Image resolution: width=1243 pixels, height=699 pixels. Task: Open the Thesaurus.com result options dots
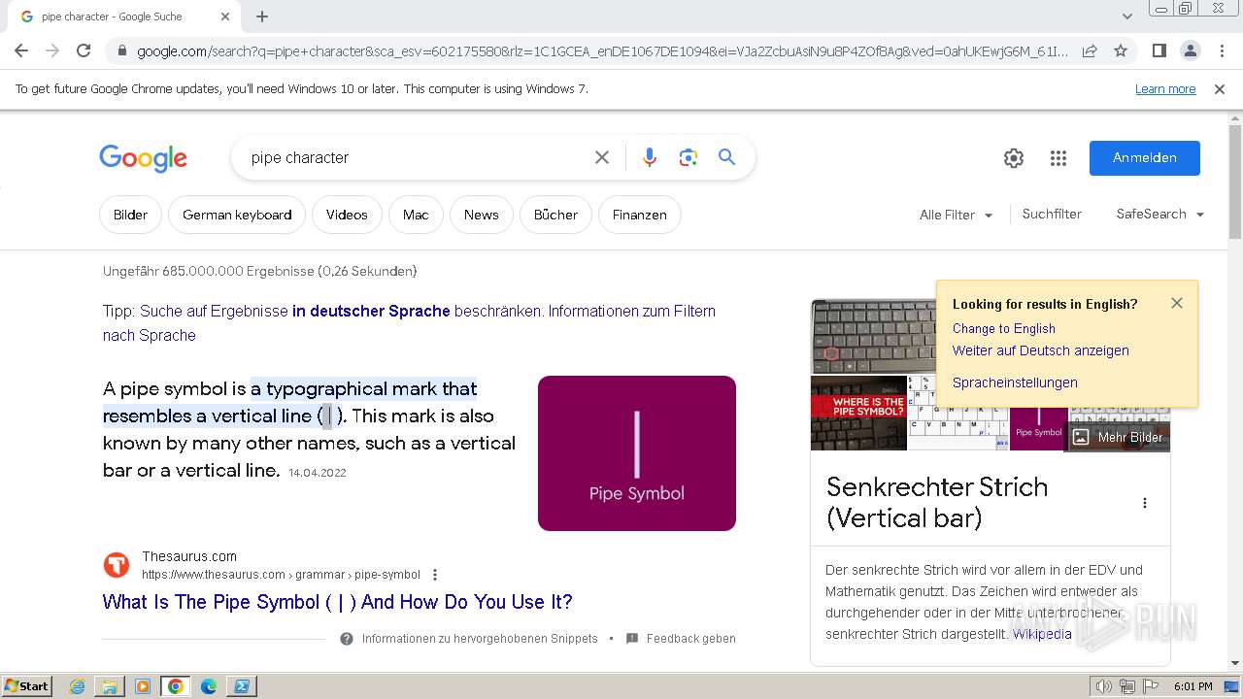pyautogui.click(x=435, y=575)
